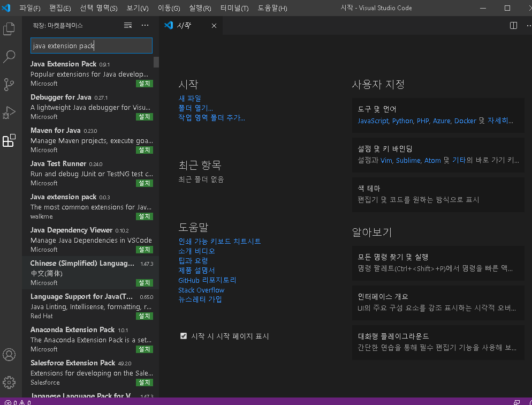Open the Stack Overflow link
The width and height of the screenshot is (532, 405).
click(202, 290)
